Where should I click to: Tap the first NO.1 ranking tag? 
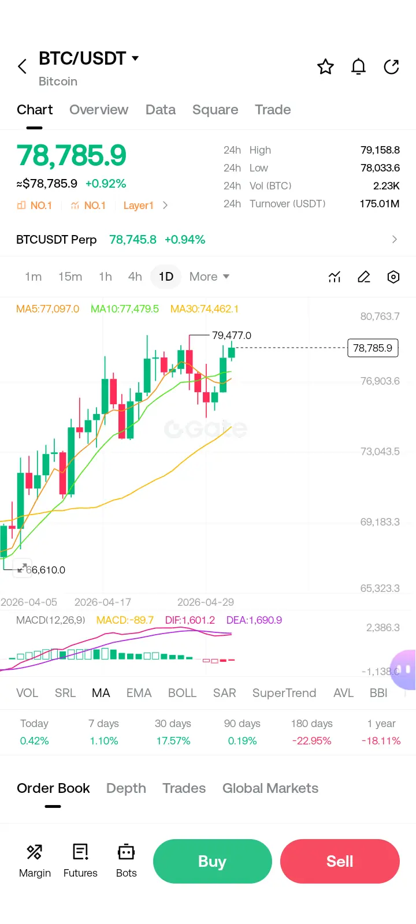pos(35,206)
